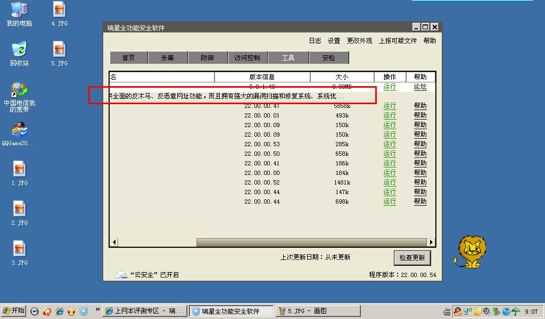The width and height of the screenshot is (545, 319).
Task: Expand hidden quick launch items chevron
Action: 97,309
